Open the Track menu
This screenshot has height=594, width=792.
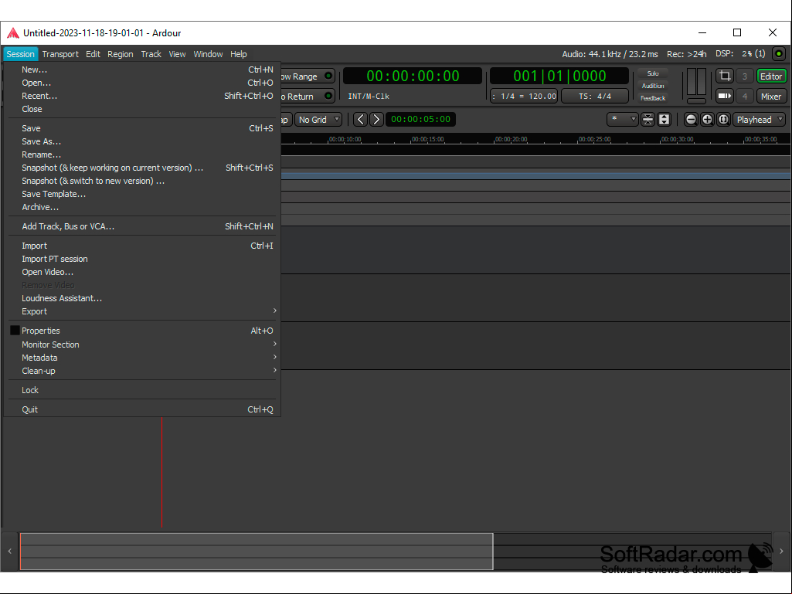click(x=151, y=54)
